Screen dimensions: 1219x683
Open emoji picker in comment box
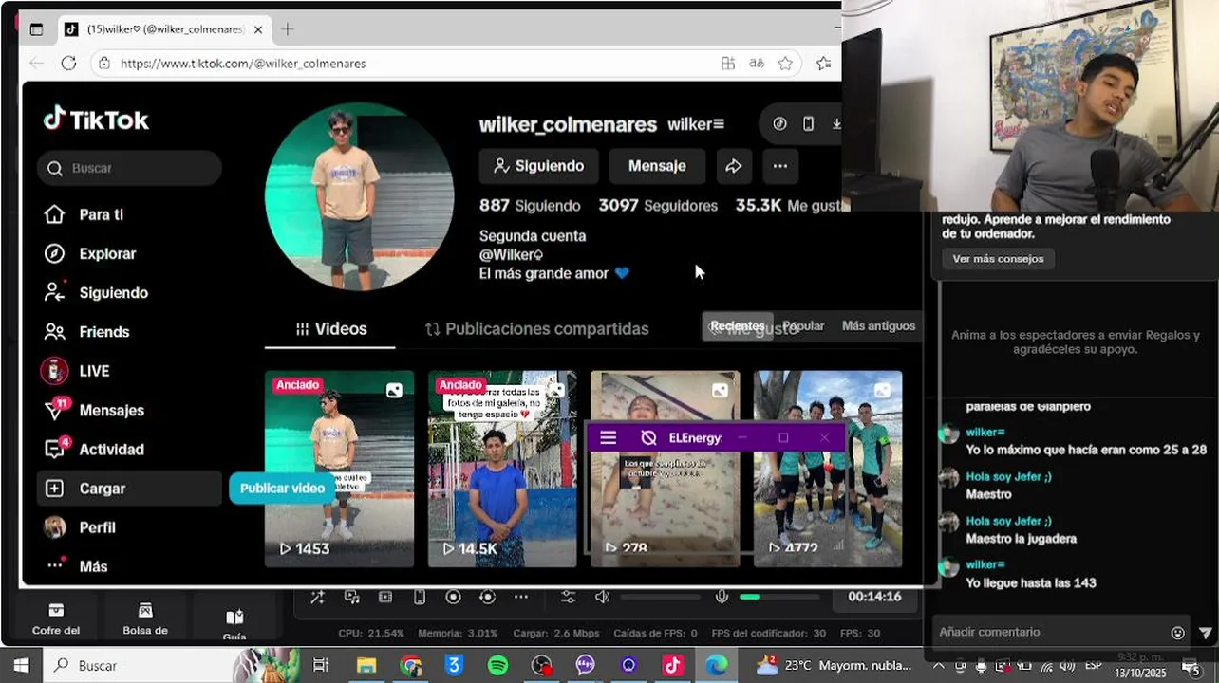1178,633
